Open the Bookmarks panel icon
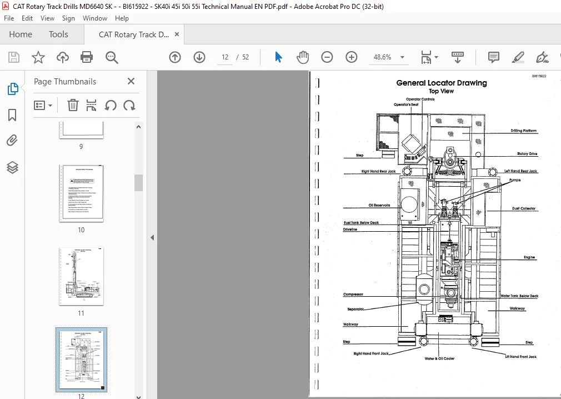The width and height of the screenshot is (561, 399). 12,115
